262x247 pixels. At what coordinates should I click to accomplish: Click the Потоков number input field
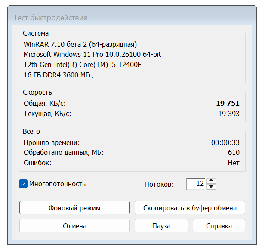[196, 184]
